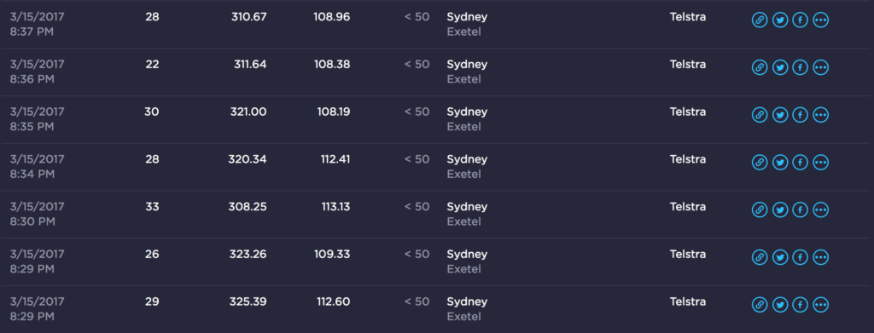Viewport: 874px width, 333px height.
Task: Open more options for 325.39 download result
Action: tap(820, 305)
